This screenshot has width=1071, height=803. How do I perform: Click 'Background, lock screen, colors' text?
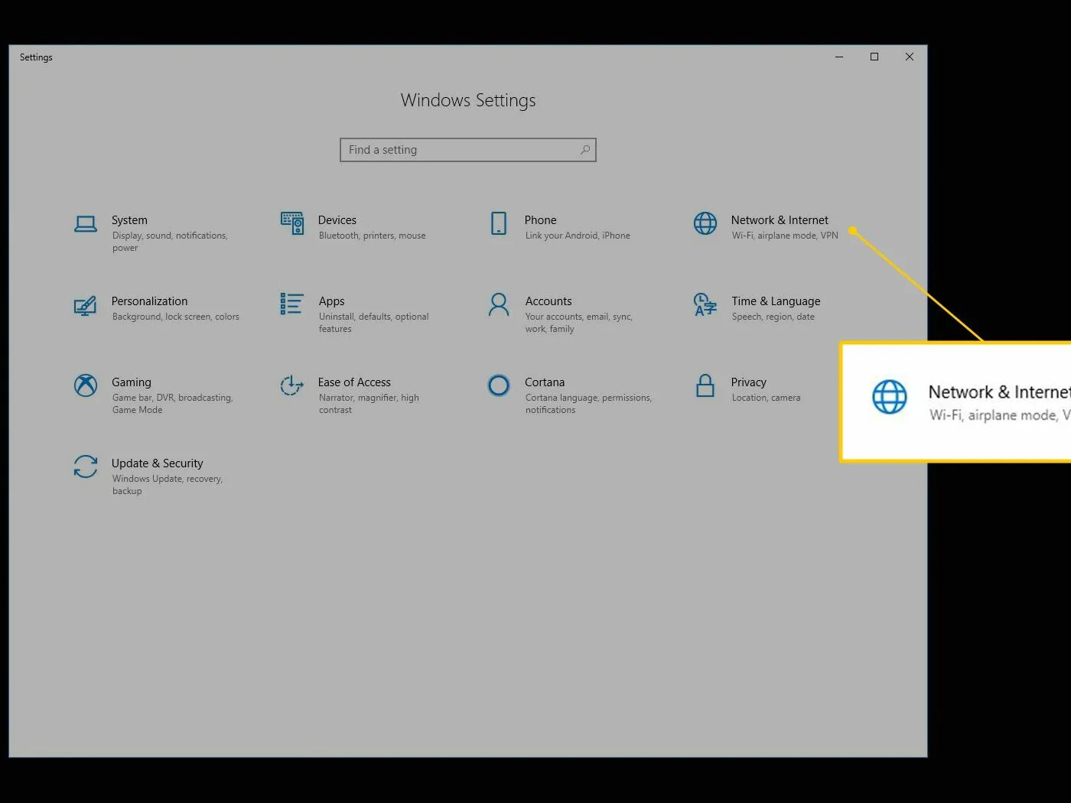click(176, 317)
